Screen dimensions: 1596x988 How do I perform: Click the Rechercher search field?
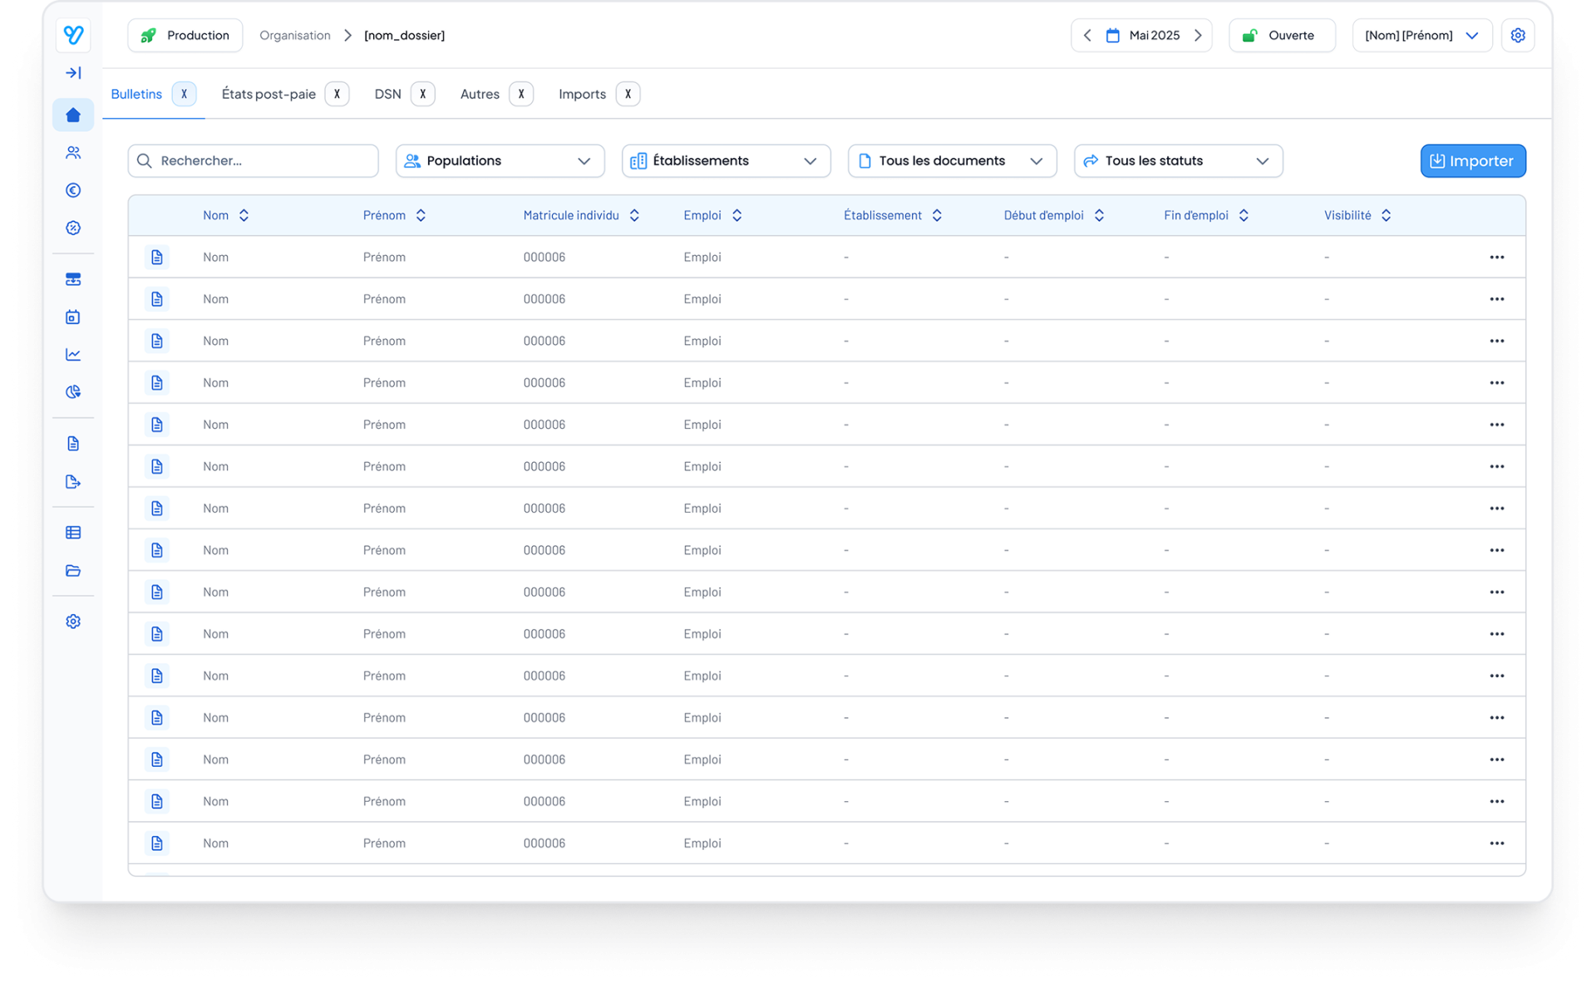253,161
